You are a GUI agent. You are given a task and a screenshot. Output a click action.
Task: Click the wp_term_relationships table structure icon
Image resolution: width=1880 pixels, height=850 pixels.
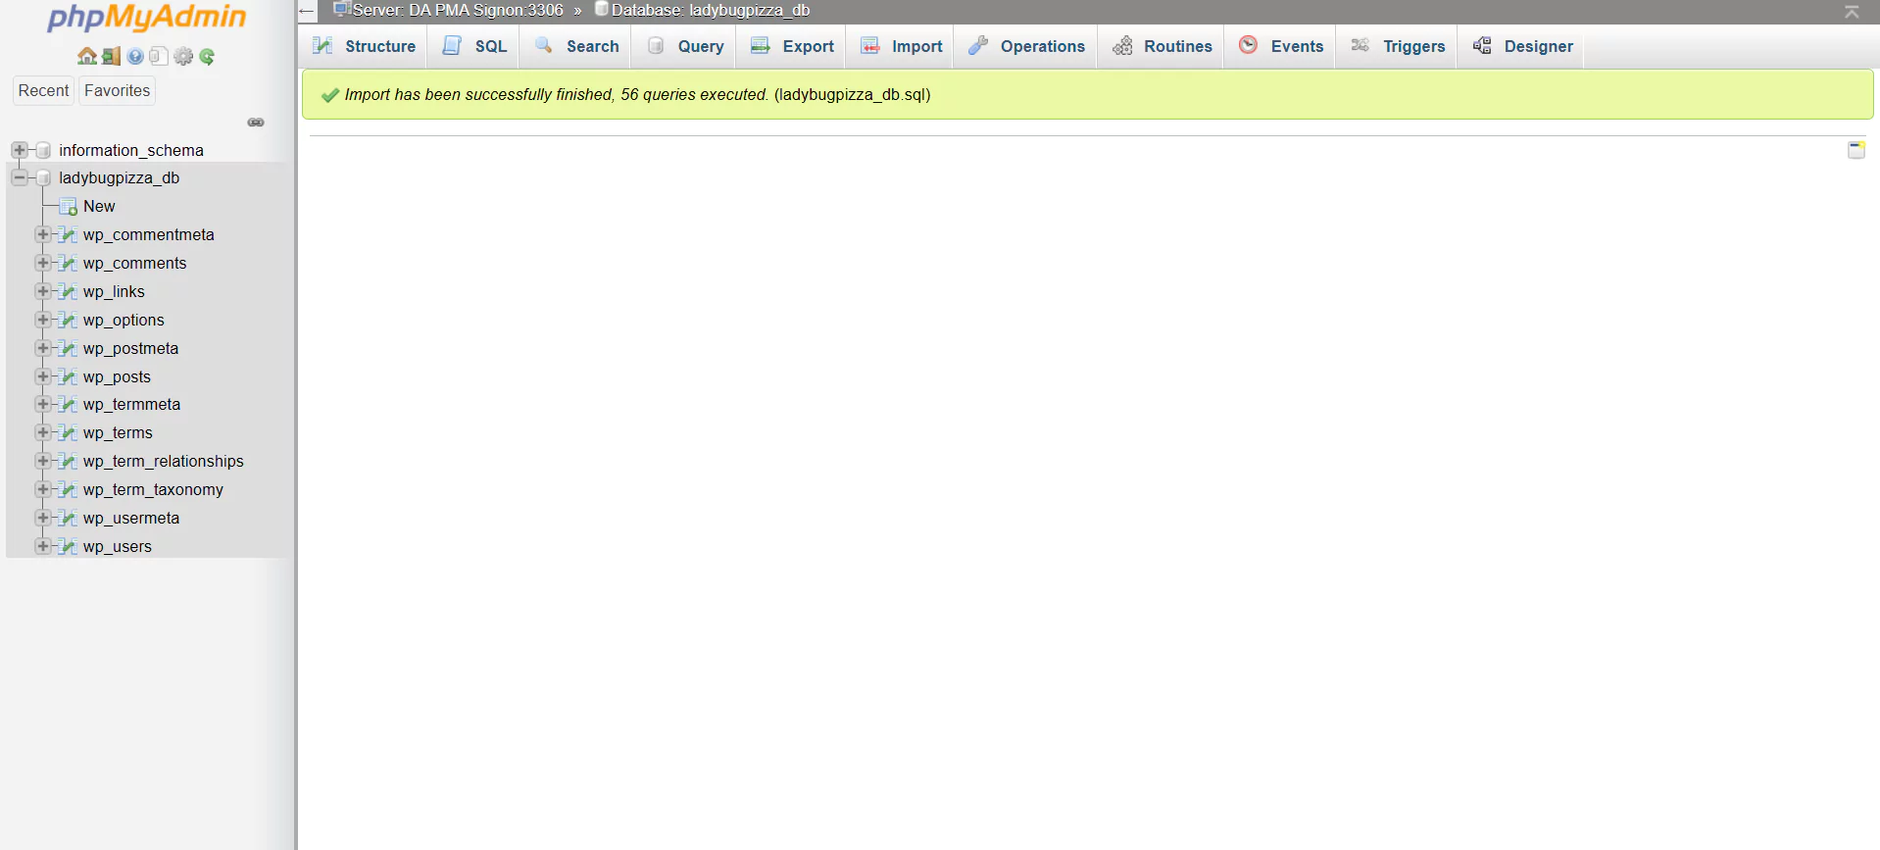[68, 462]
